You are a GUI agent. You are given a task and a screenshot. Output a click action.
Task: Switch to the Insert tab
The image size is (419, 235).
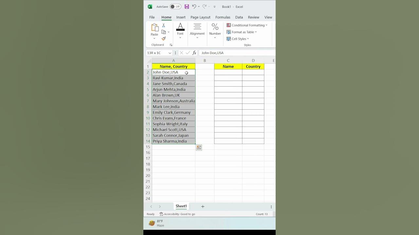(x=181, y=17)
